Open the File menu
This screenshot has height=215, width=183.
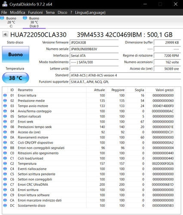click(4, 12)
